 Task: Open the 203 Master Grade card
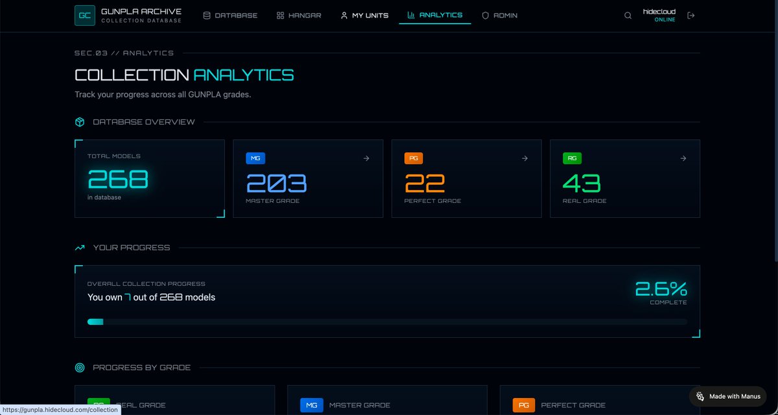(308, 179)
